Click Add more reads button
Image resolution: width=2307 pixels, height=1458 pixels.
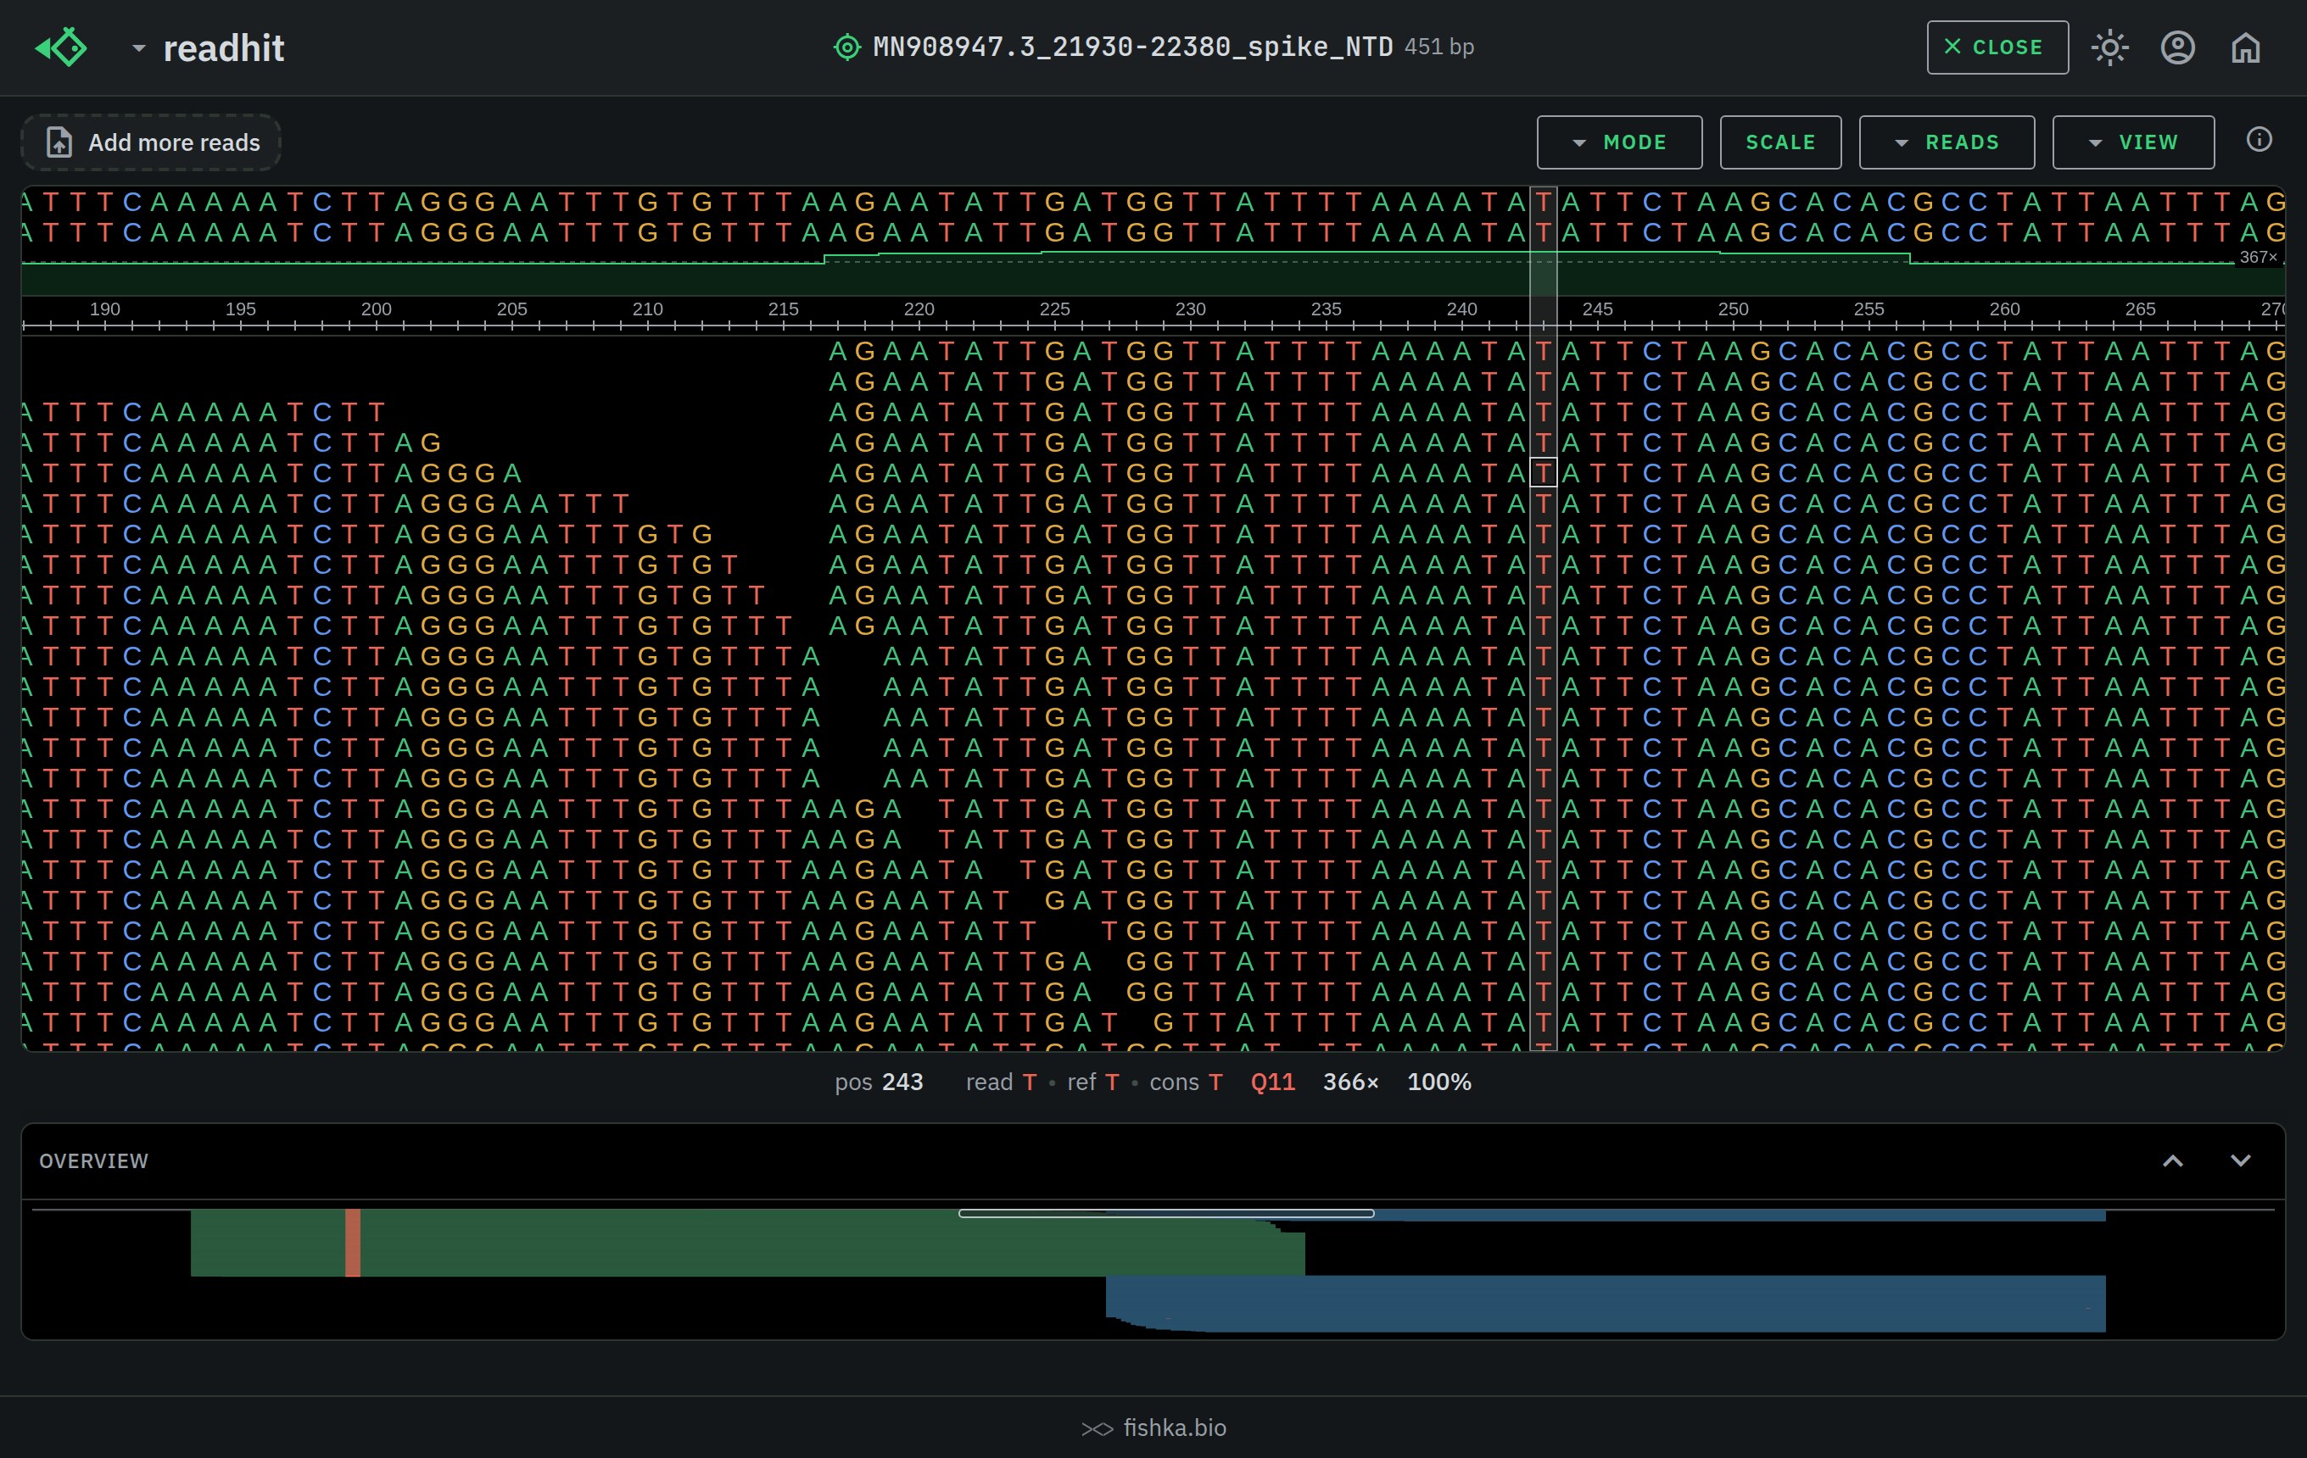[x=151, y=142]
